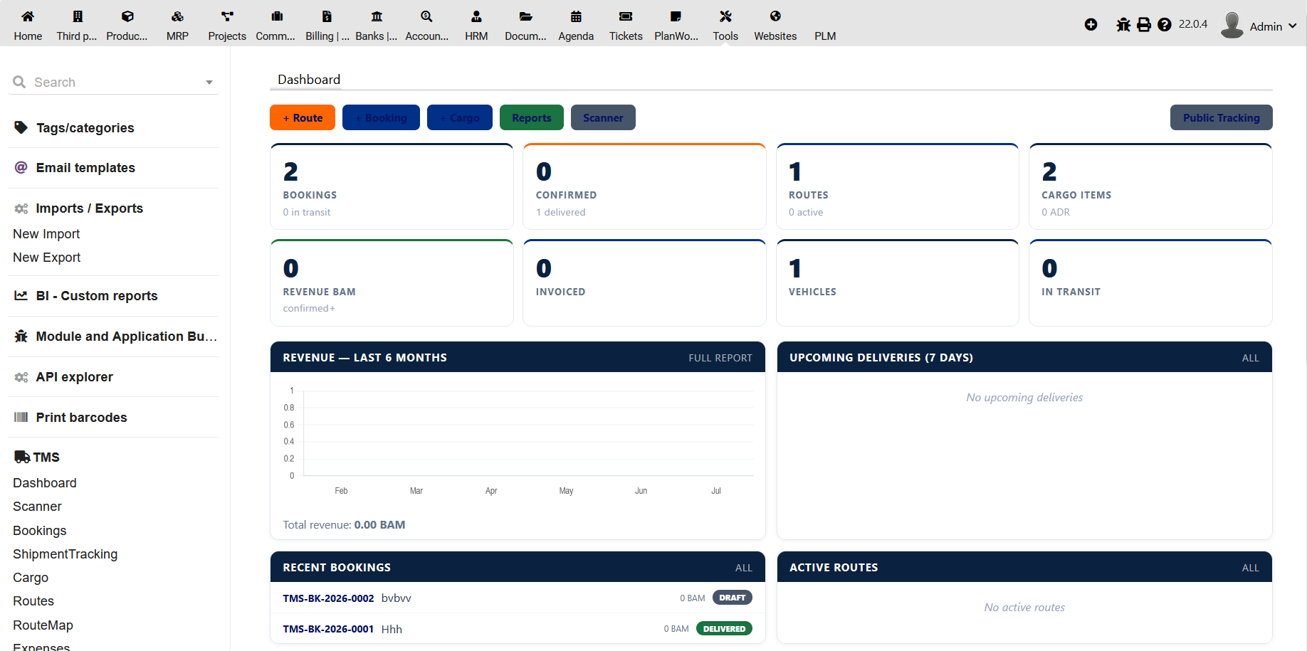The width and height of the screenshot is (1307, 651).
Task: Open BI - Custom reports
Action: coord(97,296)
